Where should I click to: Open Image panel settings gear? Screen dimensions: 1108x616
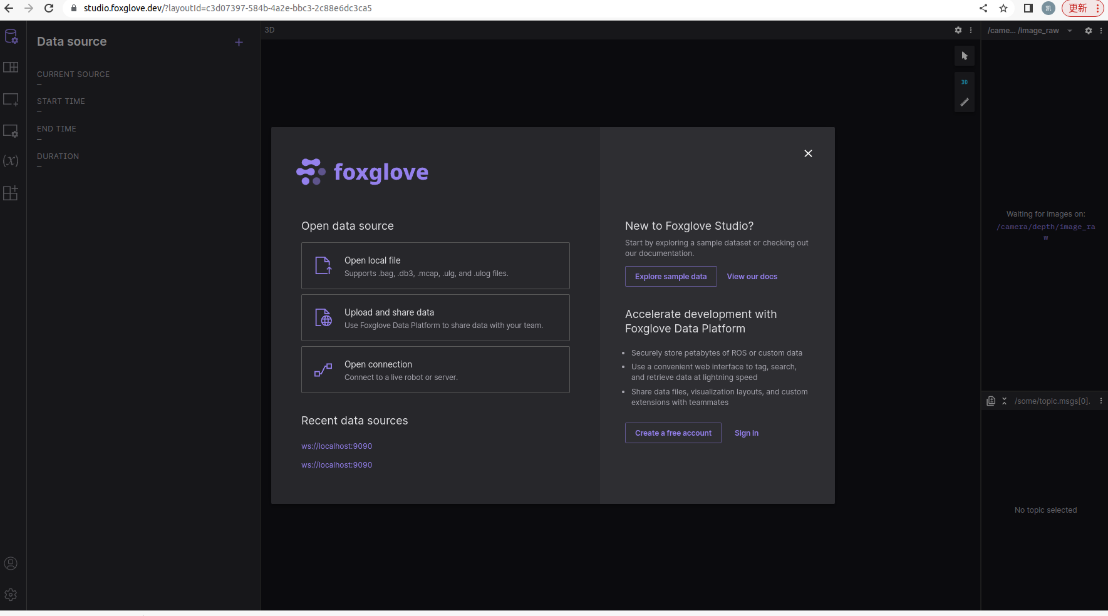click(1089, 31)
